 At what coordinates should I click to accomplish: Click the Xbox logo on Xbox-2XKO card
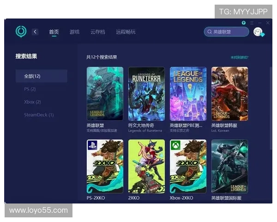(175, 145)
